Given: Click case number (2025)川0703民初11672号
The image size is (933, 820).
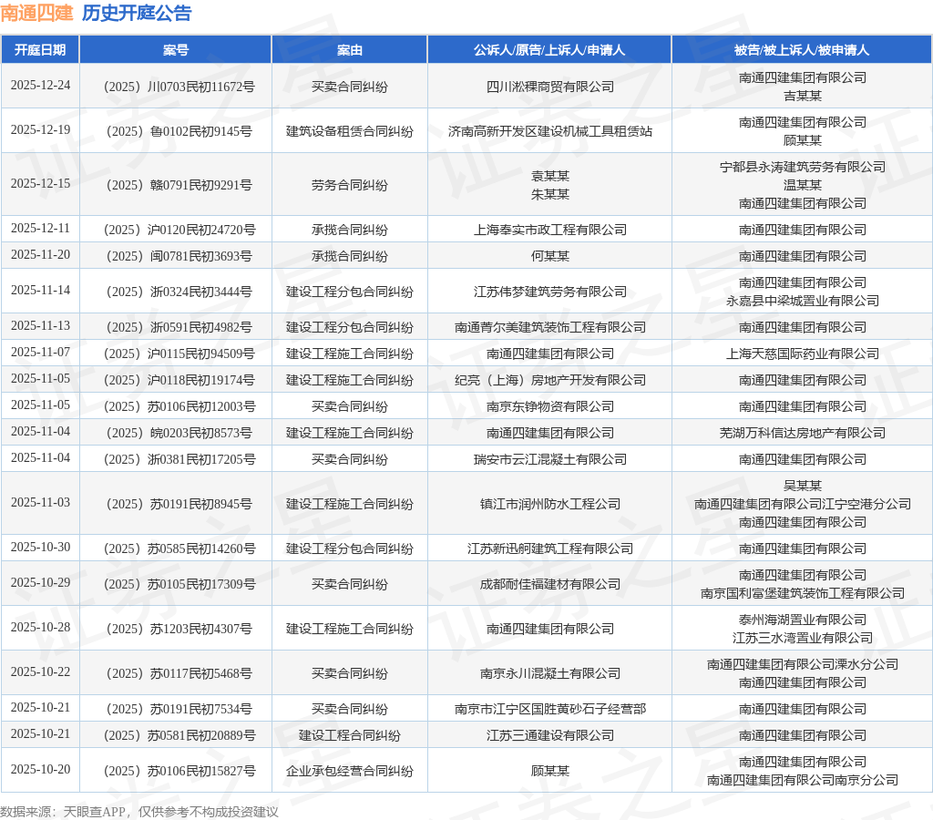Looking at the screenshot, I should (x=179, y=87).
